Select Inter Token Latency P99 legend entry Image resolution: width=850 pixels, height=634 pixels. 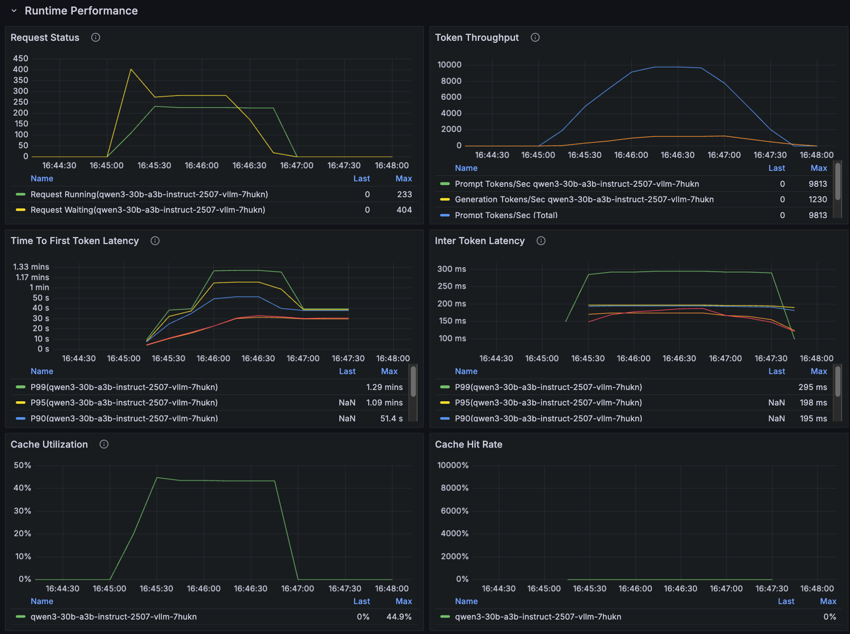click(548, 387)
